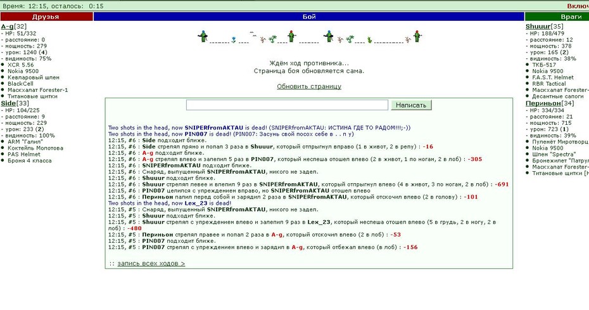Click the -691 damage value in log
Screen dimensions: 589x310
[x=502, y=184]
